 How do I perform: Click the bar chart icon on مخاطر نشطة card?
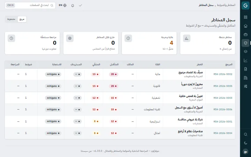coord(187,38)
